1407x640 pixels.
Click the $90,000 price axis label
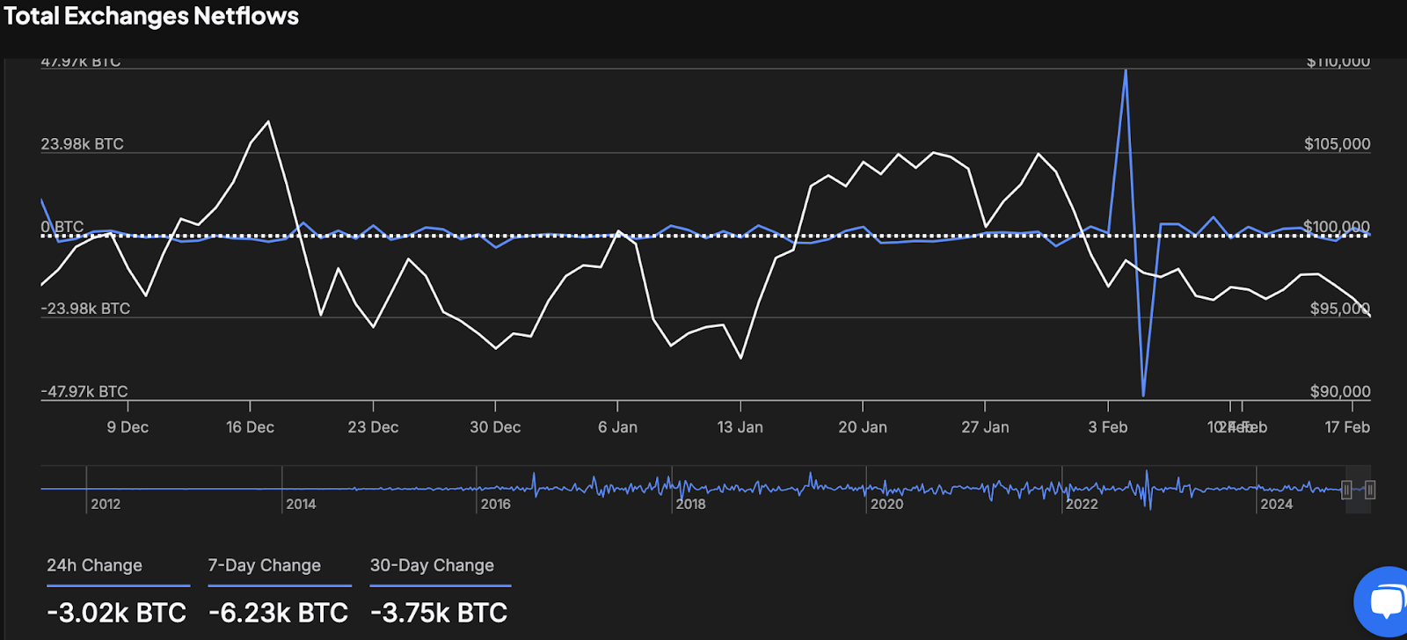(1340, 391)
